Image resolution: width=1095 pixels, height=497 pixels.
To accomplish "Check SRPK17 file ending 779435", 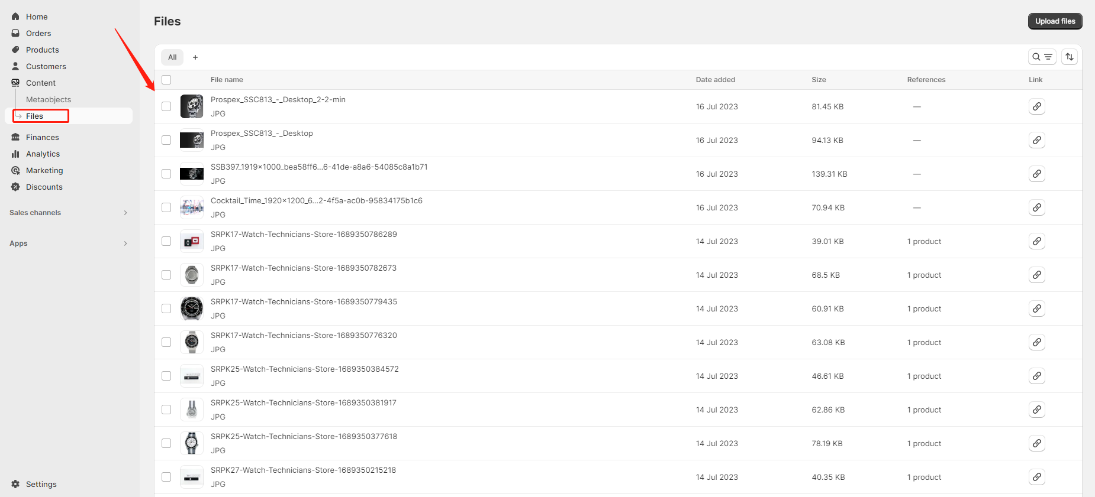I will click(x=166, y=308).
